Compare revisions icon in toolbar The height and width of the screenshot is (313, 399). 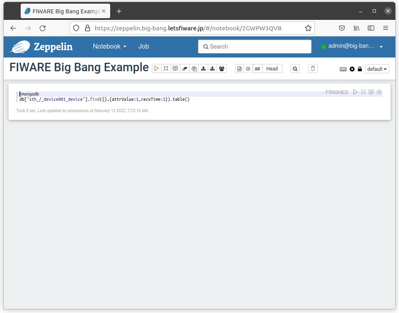coord(258,69)
